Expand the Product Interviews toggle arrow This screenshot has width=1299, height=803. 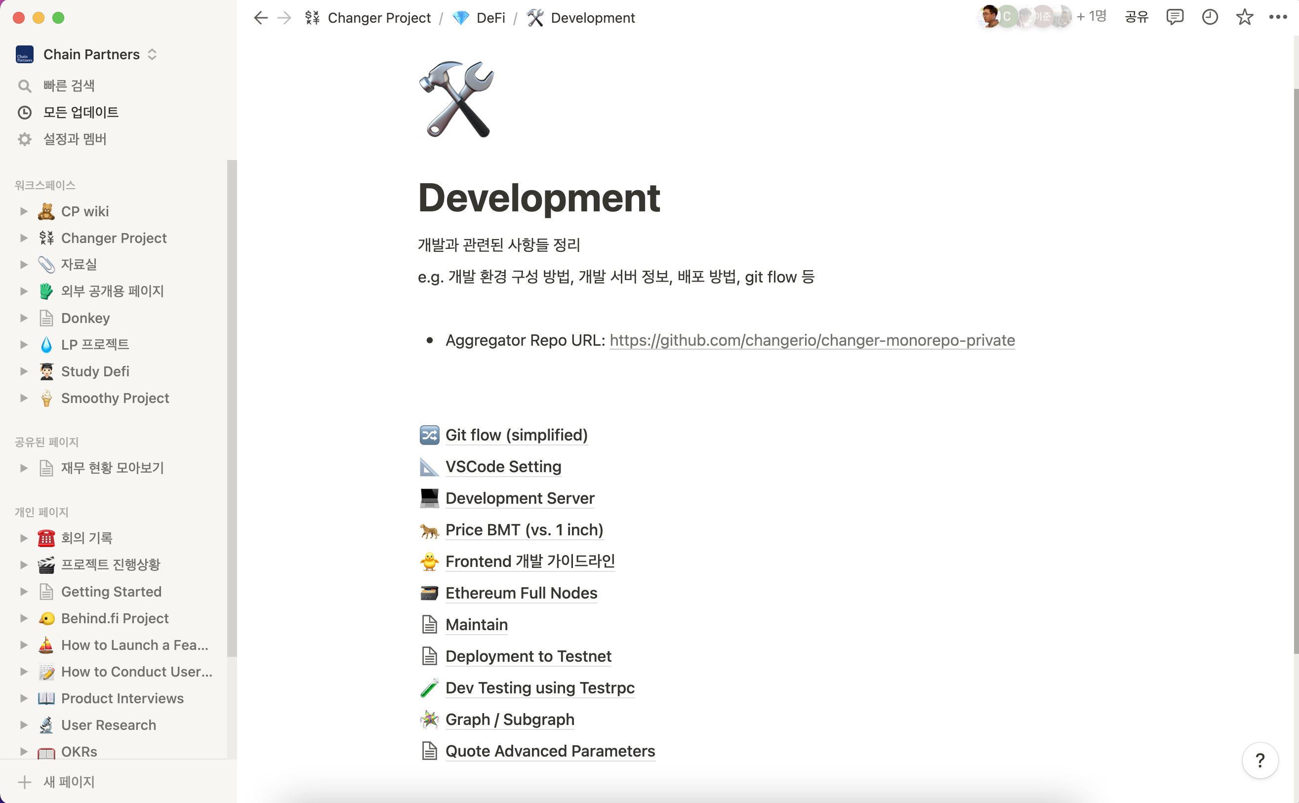(x=23, y=698)
